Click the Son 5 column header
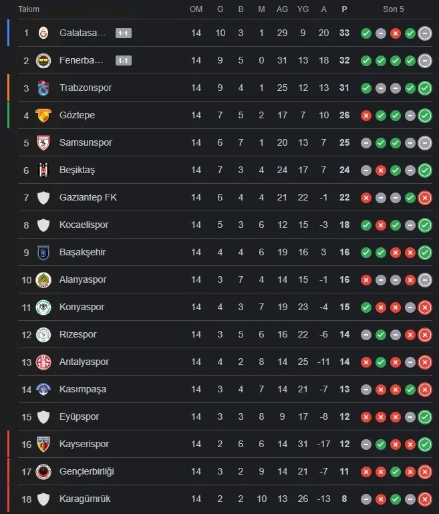The width and height of the screenshot is (439, 514). pos(393,9)
